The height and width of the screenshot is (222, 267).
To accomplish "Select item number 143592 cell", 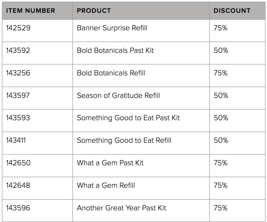I will 19,50.
